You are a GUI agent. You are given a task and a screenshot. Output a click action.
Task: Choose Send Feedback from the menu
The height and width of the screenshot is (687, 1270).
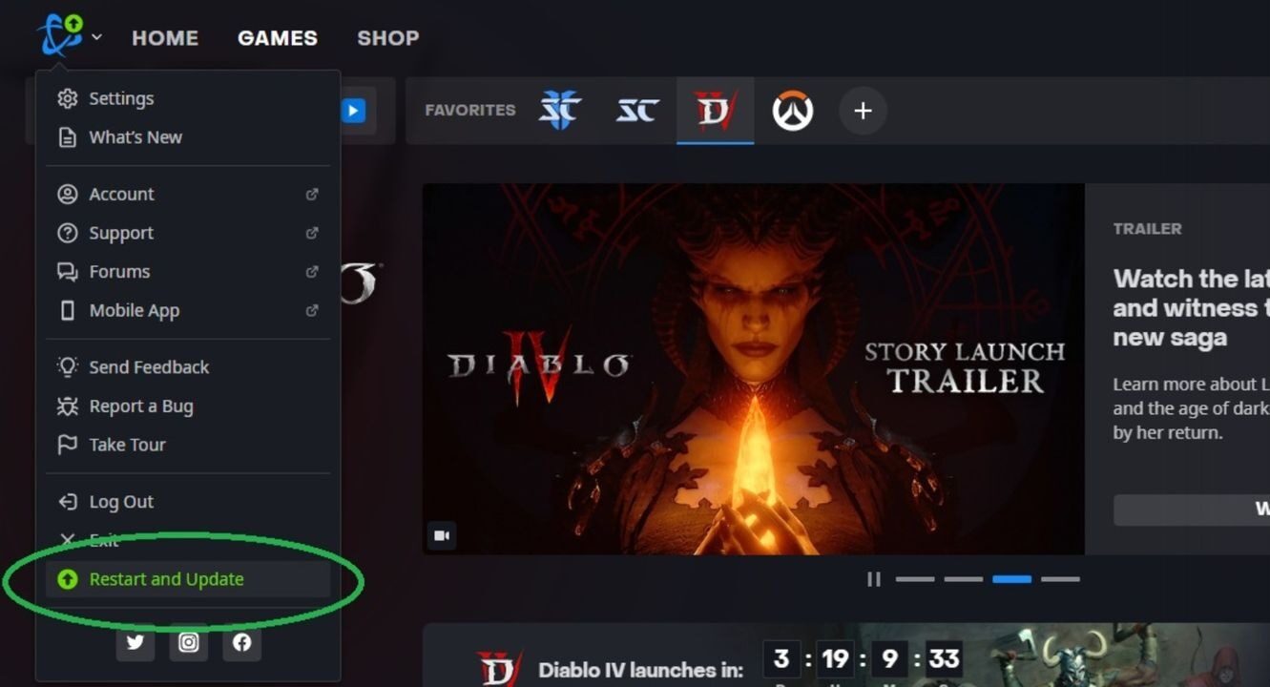coord(188,367)
